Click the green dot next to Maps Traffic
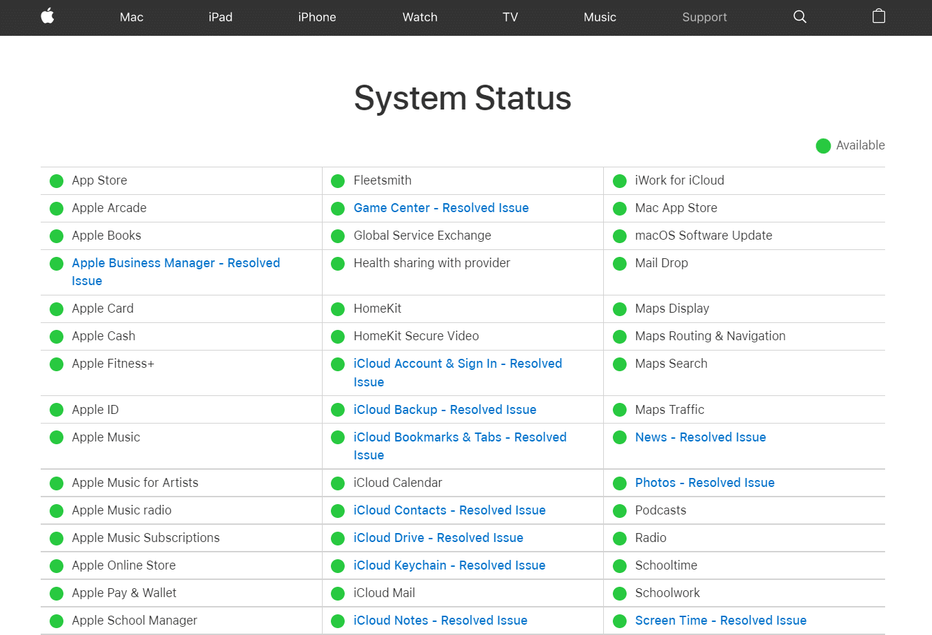This screenshot has width=932, height=635. point(619,409)
